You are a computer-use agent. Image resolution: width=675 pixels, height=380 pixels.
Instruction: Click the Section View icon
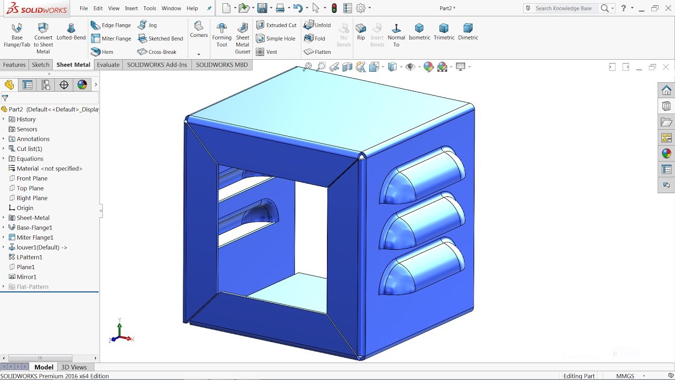click(347, 67)
